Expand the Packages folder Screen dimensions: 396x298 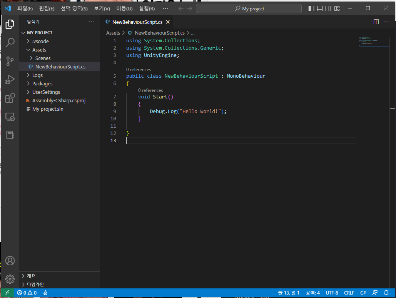[60, 83]
